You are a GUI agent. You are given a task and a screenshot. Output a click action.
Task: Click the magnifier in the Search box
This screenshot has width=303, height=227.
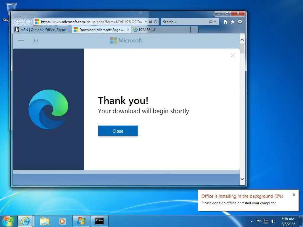point(211,22)
